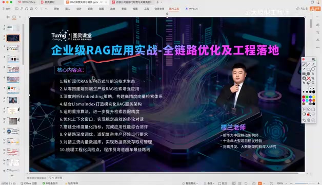The width and height of the screenshot is (322, 185).
Task: Pick the green color swatch in palette
Action: coord(307,97)
